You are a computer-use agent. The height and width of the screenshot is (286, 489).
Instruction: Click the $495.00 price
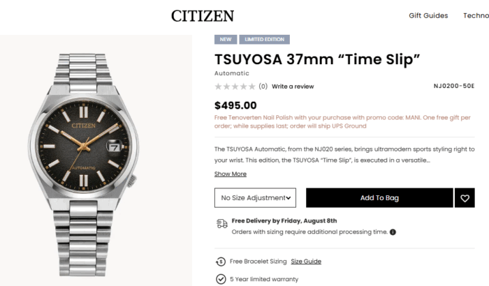pos(235,105)
